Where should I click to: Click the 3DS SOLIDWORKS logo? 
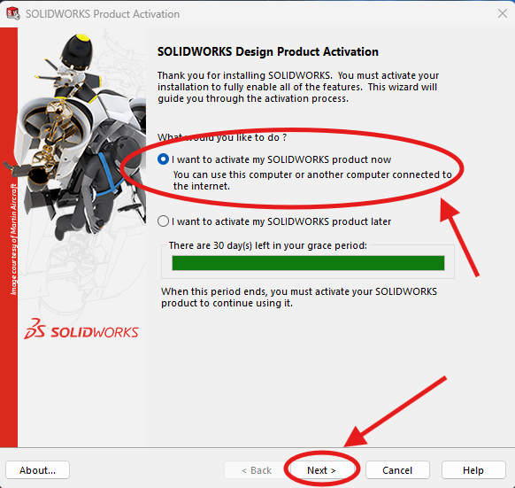coord(81,329)
